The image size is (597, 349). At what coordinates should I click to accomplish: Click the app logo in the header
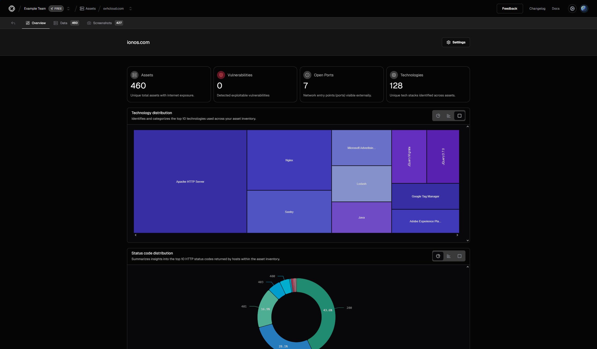coord(12,9)
